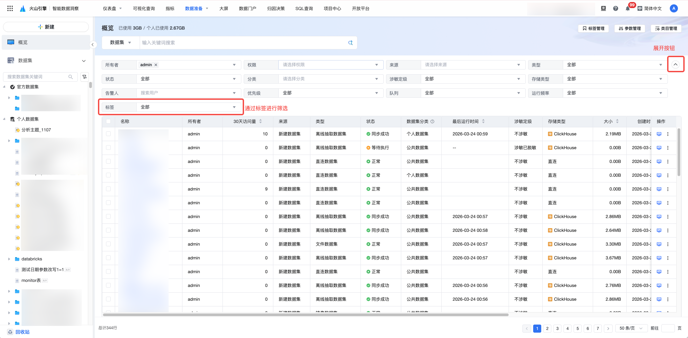Image resolution: width=688 pixels, height=338 pixels.
Task: Open the app grid launcher icon
Action: pos(10,8)
